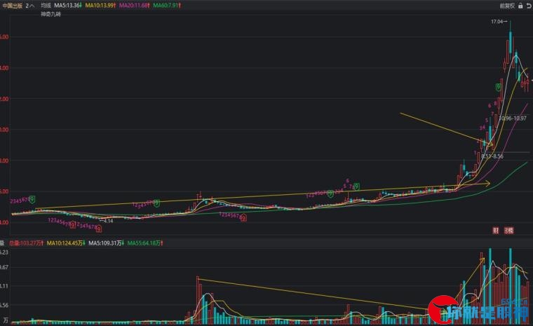533x326 pixels.
Task: Open the 前复权 price adjustment dropdown
Action: (507, 6)
